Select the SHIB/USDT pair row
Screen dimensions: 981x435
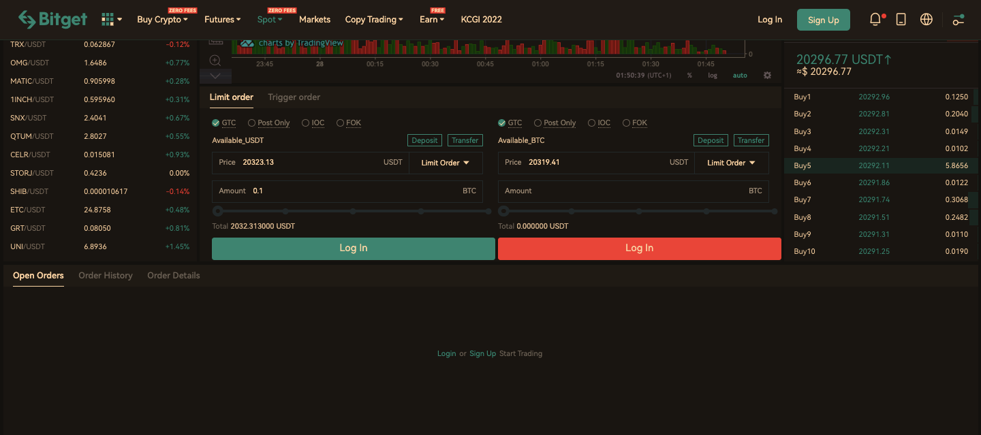tap(99, 191)
